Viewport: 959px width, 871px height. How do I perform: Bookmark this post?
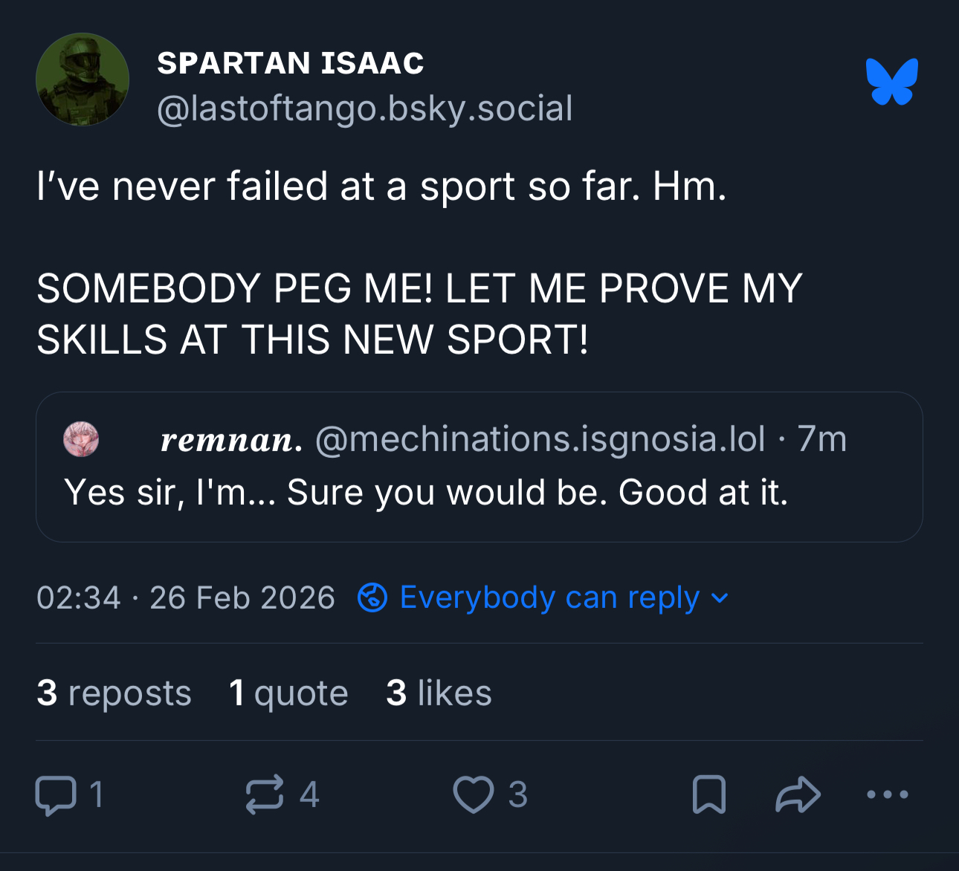(x=708, y=794)
